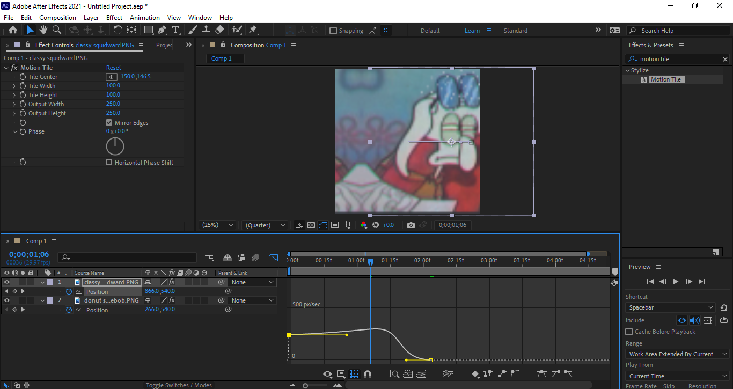Select the Rectangle shape tool
733x389 pixels.
(x=149, y=30)
